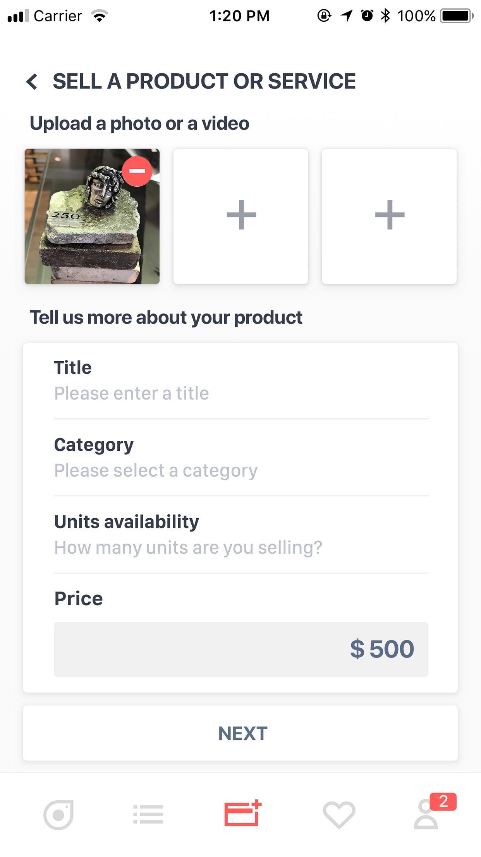Tap the Category label
The width and height of the screenshot is (481, 857).
point(94,445)
